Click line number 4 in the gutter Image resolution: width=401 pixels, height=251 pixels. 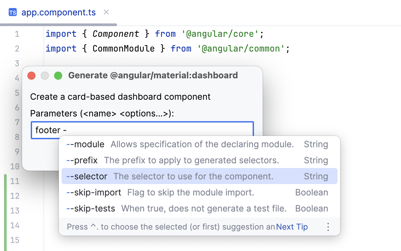[x=17, y=78]
